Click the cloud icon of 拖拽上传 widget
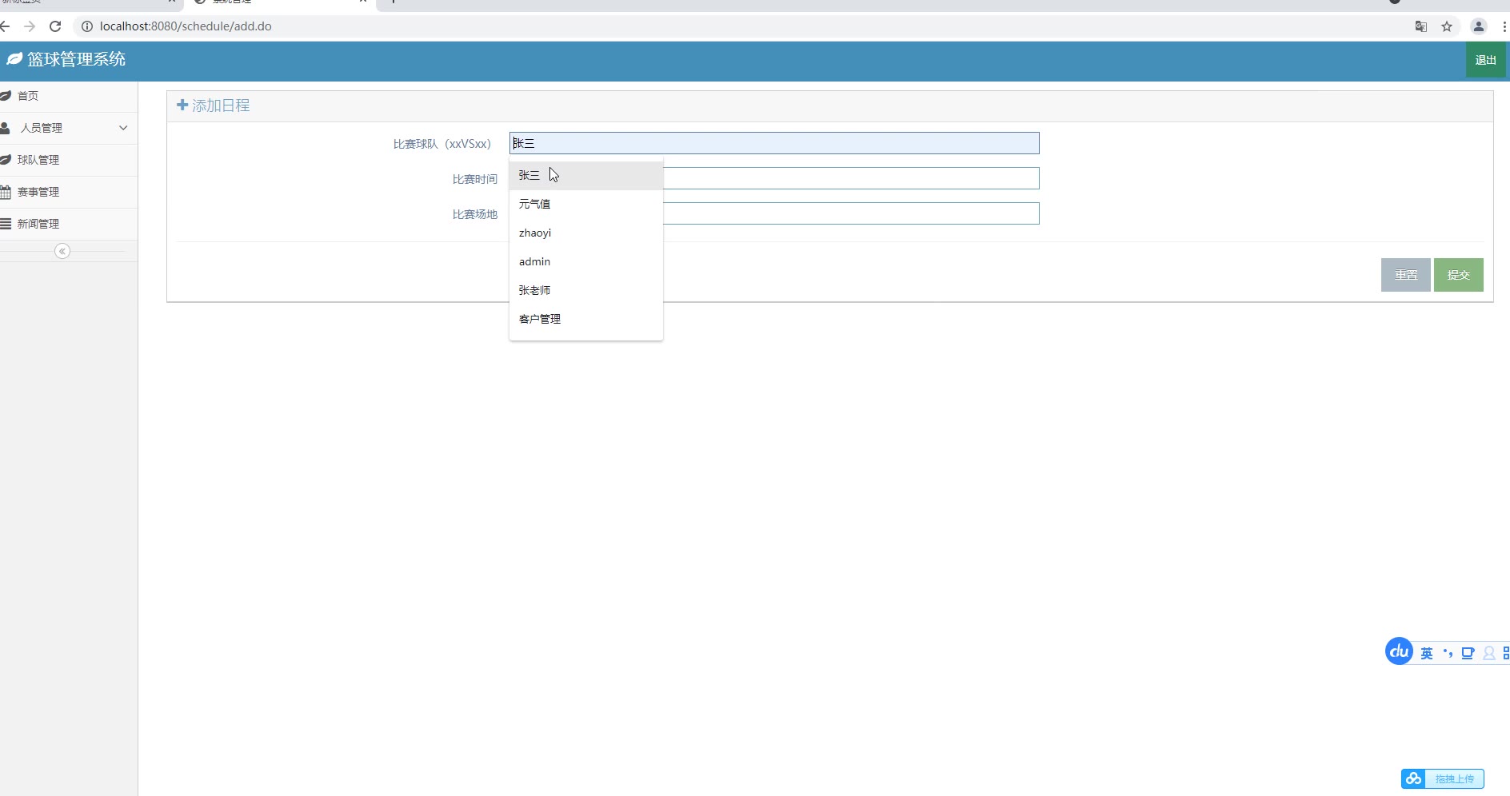Screen dimensions: 1510x796 click(1414, 778)
